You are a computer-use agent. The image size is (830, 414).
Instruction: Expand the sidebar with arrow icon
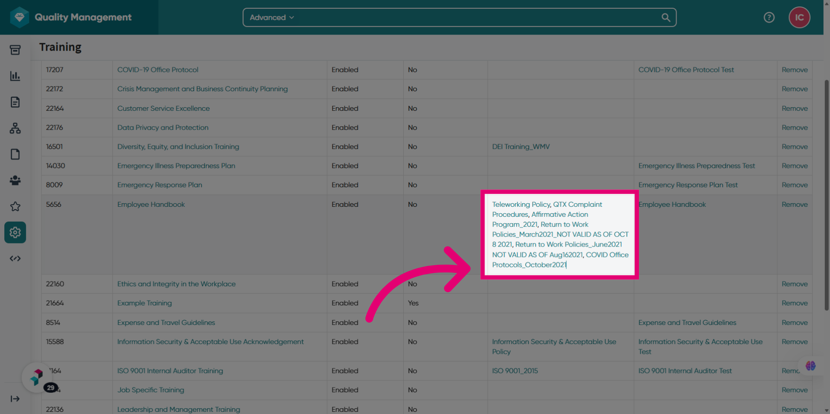[15, 399]
